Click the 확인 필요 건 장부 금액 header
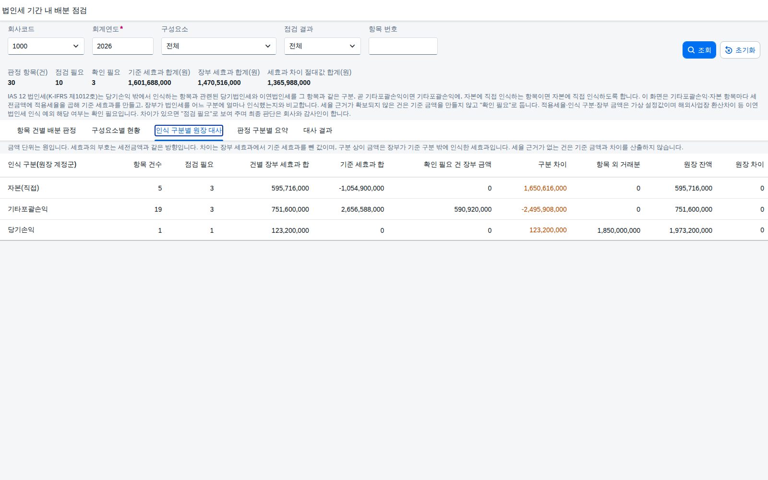This screenshot has width=768, height=480. [457, 165]
